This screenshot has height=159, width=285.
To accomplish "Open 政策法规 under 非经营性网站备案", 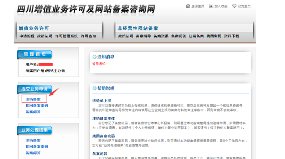I will [x=126, y=36].
